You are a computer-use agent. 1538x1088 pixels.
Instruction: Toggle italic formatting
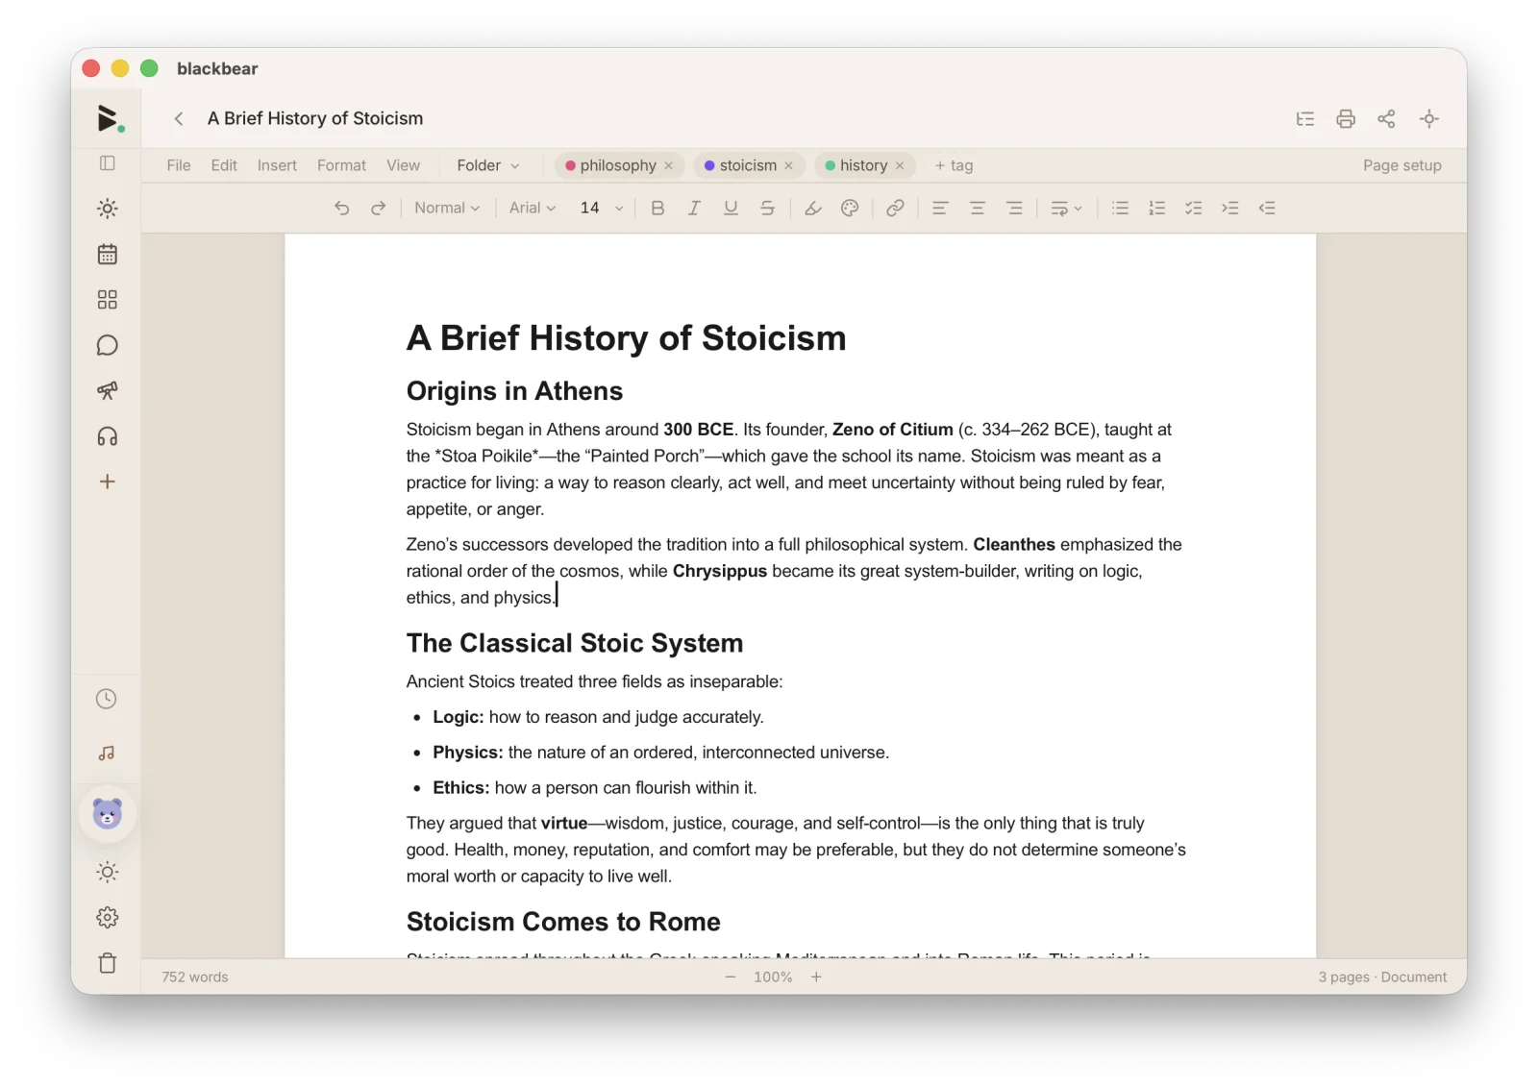tap(694, 208)
